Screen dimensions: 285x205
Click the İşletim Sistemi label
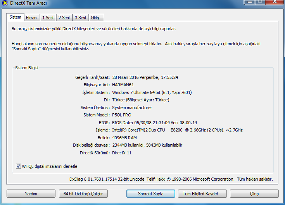pos(96,92)
